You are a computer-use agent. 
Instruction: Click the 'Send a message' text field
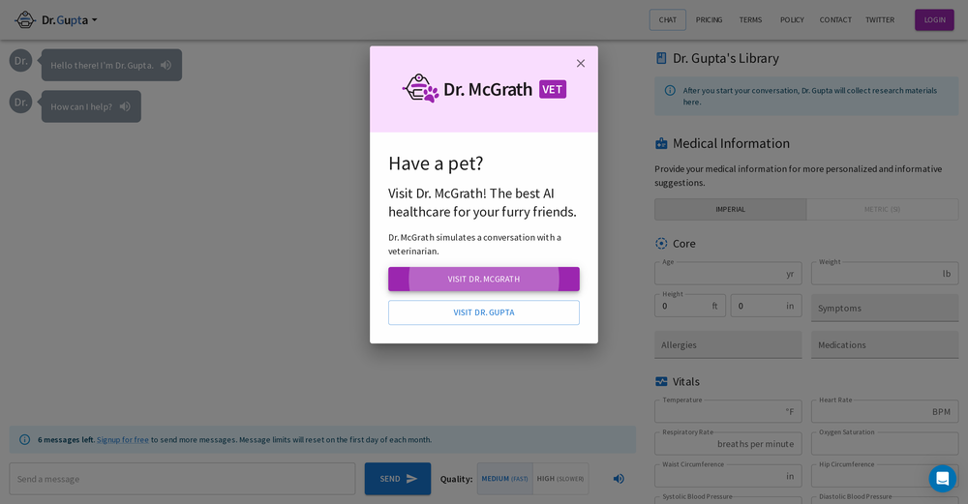(182, 479)
